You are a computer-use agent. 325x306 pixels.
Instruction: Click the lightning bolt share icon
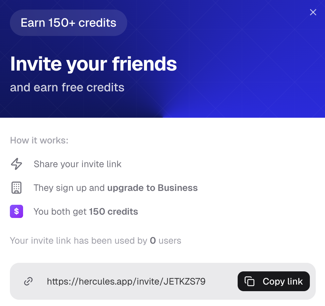pos(16,164)
